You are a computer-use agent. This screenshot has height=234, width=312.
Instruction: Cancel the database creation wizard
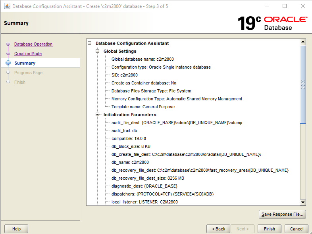297,229
